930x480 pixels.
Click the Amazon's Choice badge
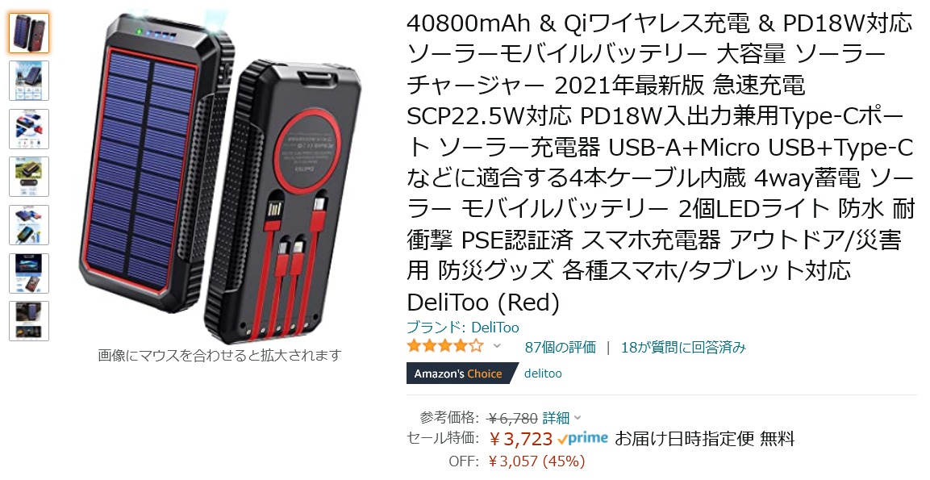[458, 374]
